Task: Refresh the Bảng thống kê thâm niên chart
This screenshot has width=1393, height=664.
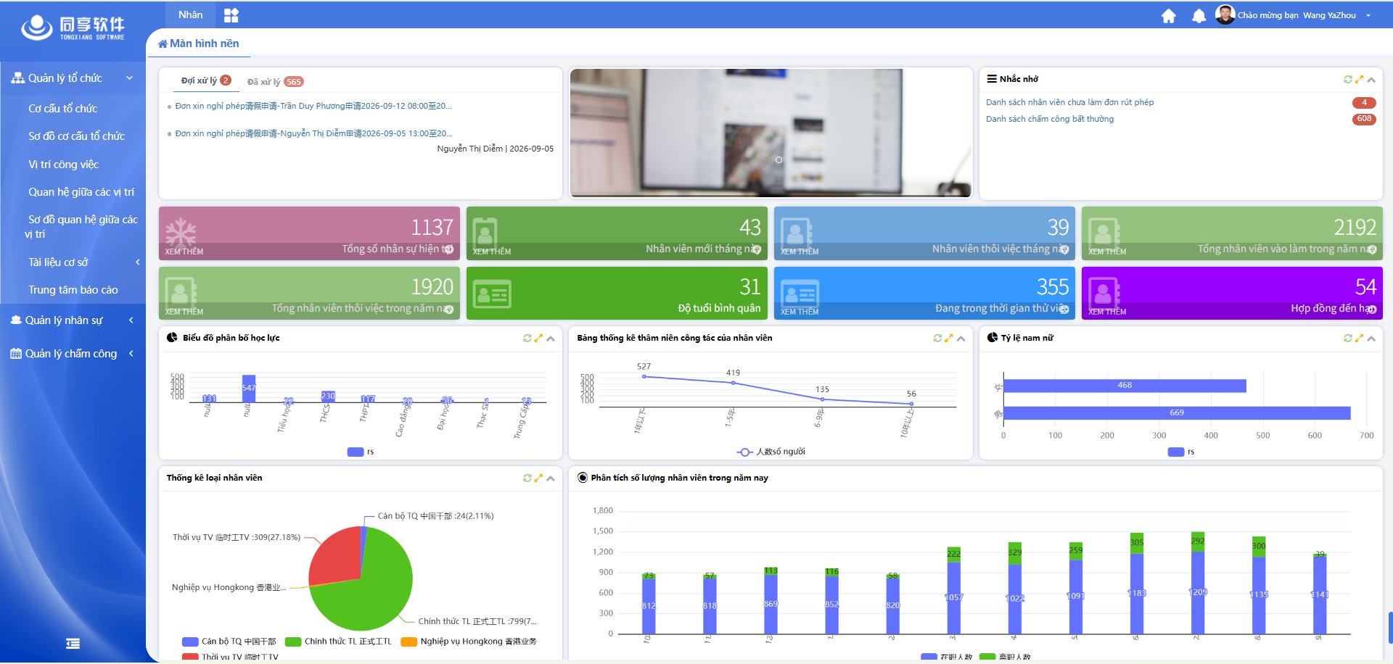Action: click(x=937, y=339)
